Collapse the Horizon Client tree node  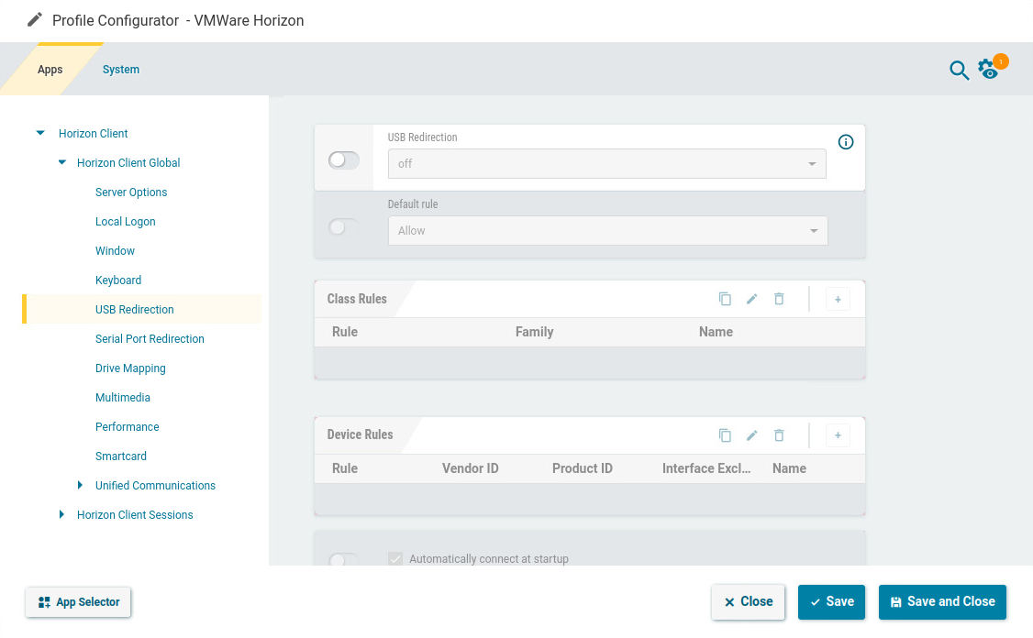tap(40, 133)
